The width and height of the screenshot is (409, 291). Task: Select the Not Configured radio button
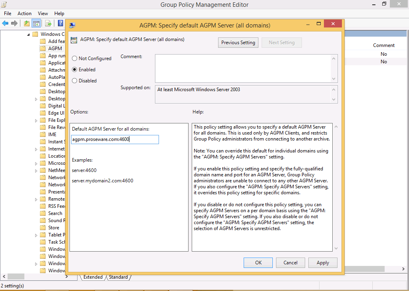pyautogui.click(x=74, y=59)
